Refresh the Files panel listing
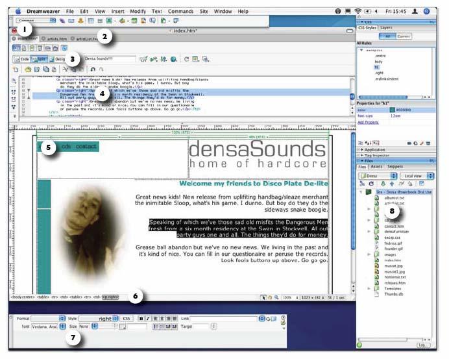Viewport: 449px width, 359px height. [x=371, y=184]
